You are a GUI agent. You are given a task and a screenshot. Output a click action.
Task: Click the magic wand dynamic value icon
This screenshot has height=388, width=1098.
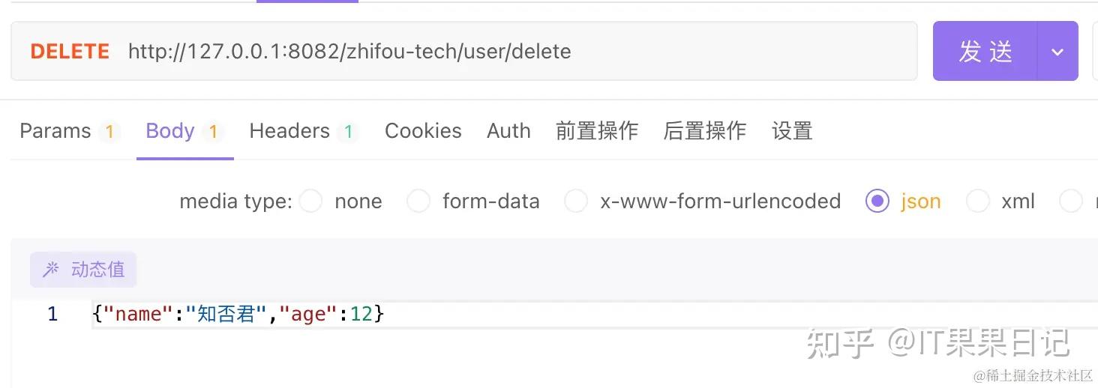click(50, 270)
